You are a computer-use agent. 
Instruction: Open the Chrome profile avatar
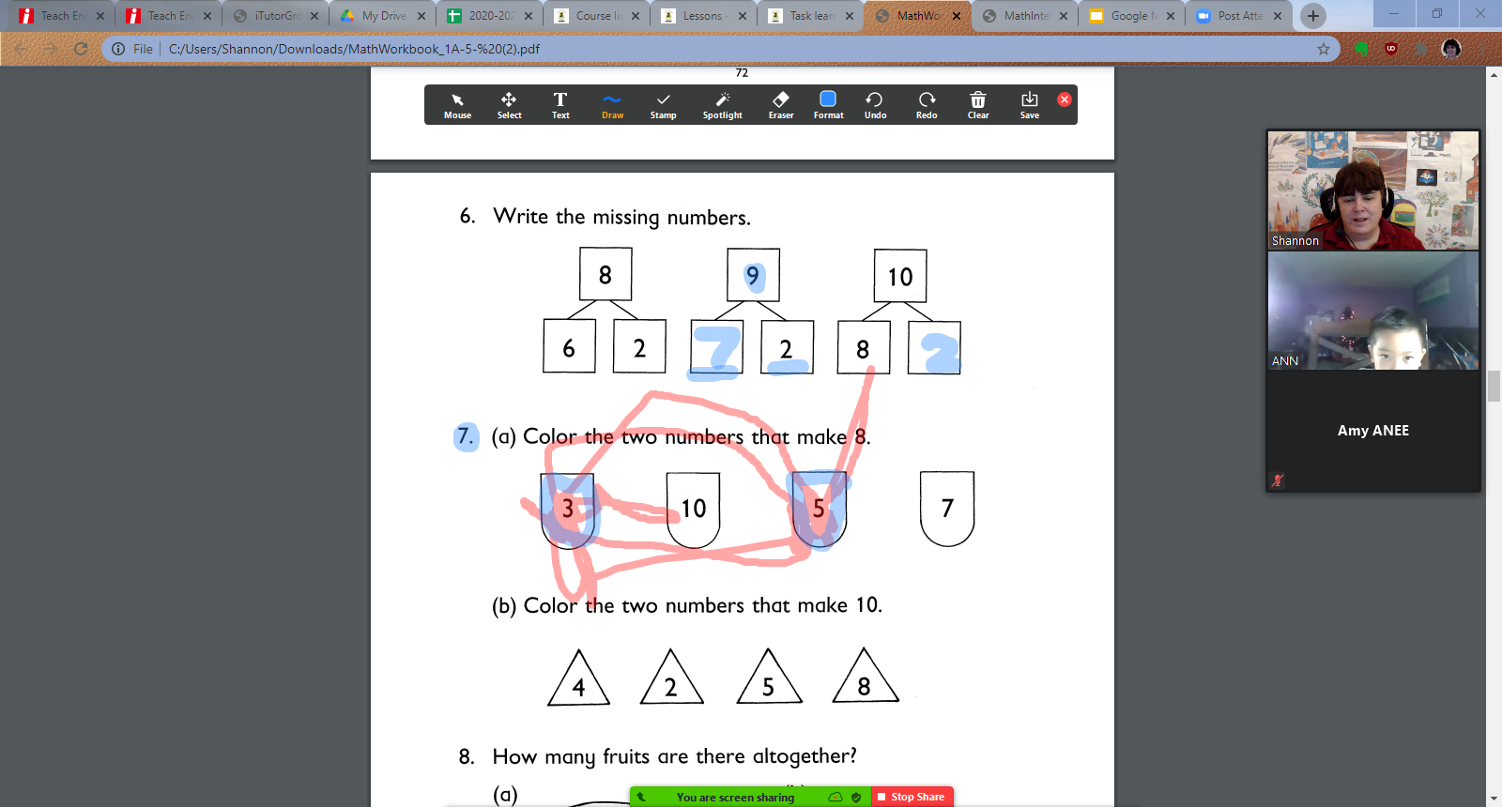pyautogui.click(x=1451, y=49)
